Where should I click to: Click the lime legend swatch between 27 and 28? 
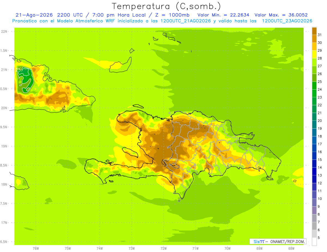point(314,62)
